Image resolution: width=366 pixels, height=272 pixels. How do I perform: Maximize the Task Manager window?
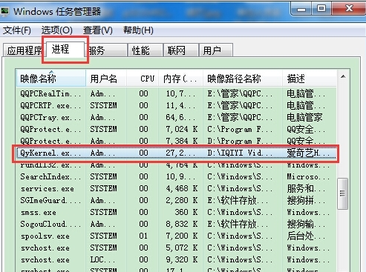(321, 9)
